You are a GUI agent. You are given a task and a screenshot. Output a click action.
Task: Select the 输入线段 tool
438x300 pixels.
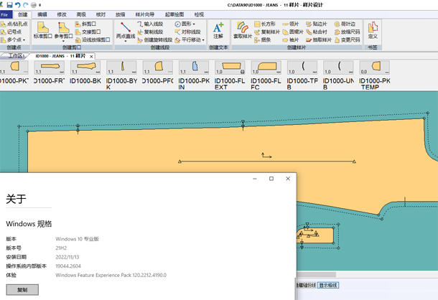[150, 24]
